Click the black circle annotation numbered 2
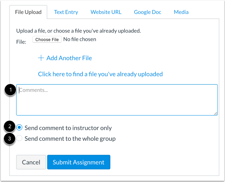This screenshot has width=225, height=182. [10, 126]
